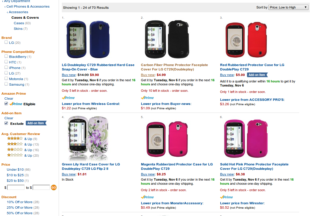Check the BlackBerry compatibility checkbox
The width and height of the screenshot is (310, 216).
point(6,56)
